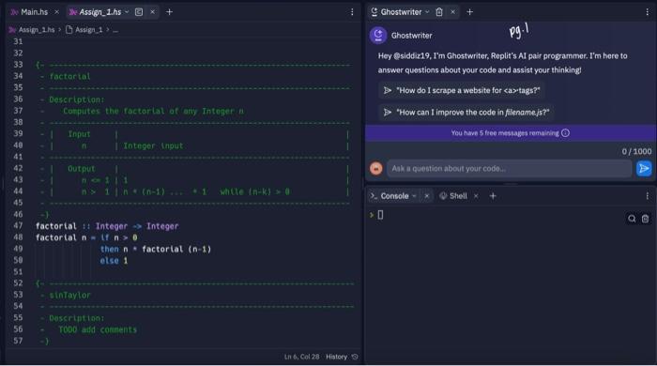This screenshot has height=366, width=657.
Task: Clear the console with the trash icon
Action: coord(646,219)
